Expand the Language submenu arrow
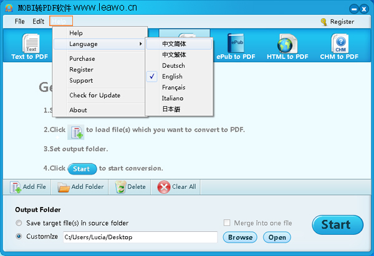 pyautogui.click(x=141, y=43)
